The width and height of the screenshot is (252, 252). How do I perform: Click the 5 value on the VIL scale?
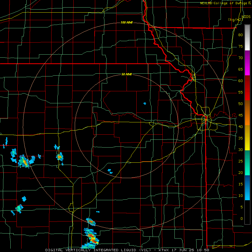[242, 207]
